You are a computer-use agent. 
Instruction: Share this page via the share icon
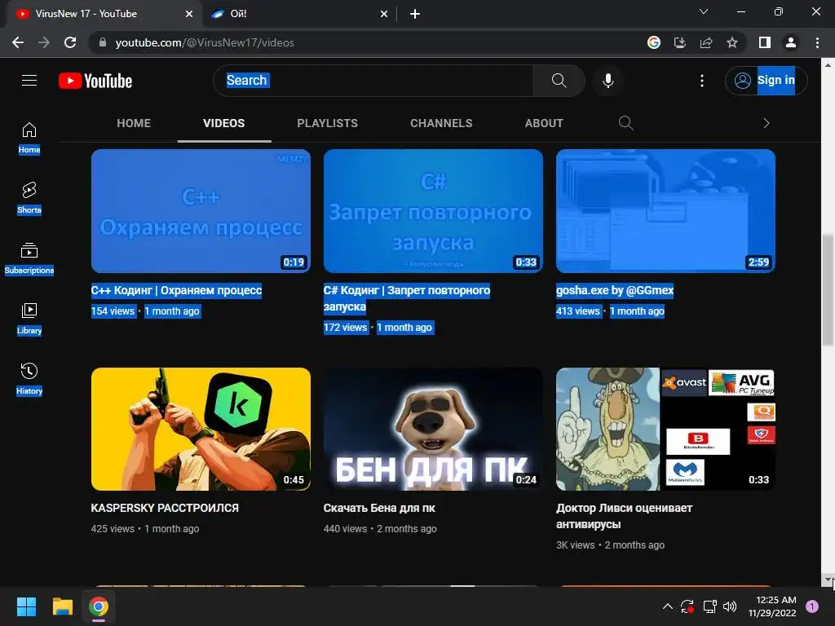point(706,42)
